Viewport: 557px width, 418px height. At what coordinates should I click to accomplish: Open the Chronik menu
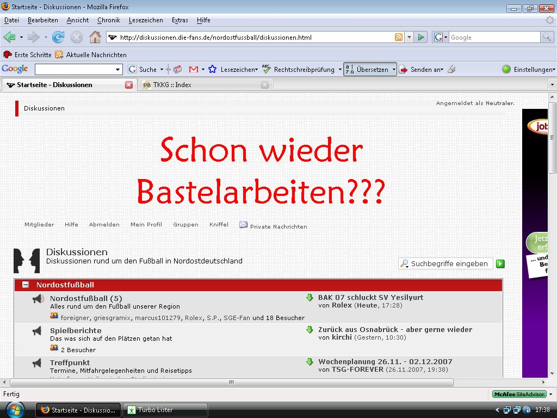pyautogui.click(x=108, y=20)
